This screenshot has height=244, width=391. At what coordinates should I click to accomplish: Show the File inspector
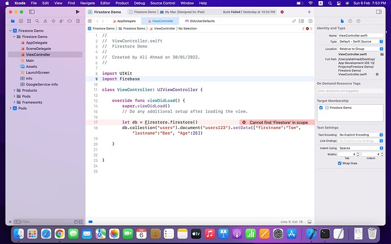(342, 21)
